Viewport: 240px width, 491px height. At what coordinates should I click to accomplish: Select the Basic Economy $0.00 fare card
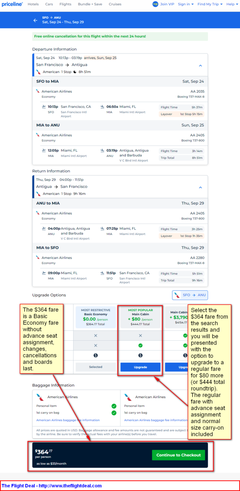96,317
